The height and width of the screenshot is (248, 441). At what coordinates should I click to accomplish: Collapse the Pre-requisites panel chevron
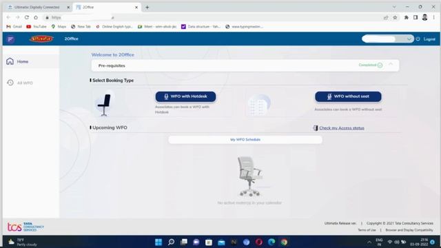[391, 64]
